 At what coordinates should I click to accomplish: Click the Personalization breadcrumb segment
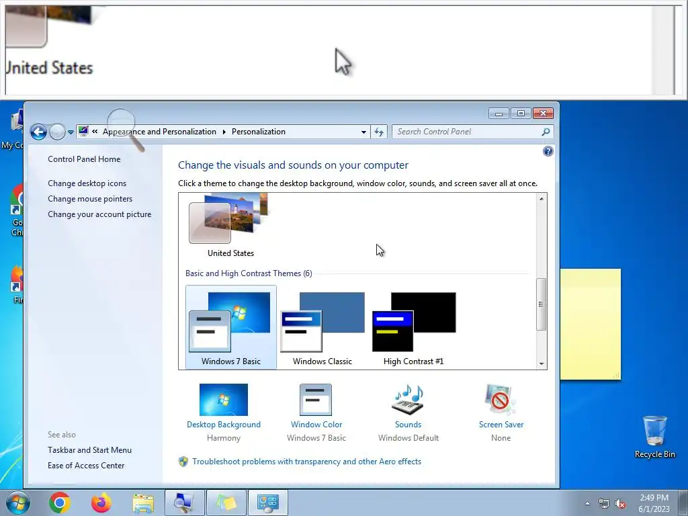259,132
